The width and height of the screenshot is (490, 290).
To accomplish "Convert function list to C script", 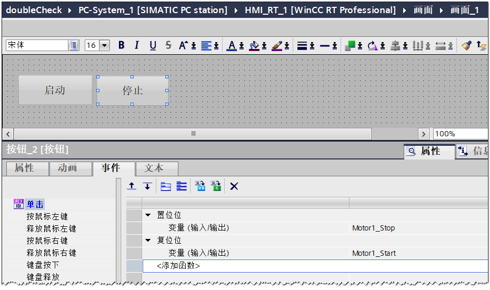I will (216, 186).
